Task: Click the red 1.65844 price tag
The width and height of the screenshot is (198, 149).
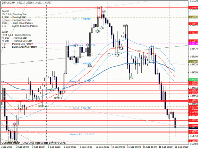Action: [x=193, y=41]
